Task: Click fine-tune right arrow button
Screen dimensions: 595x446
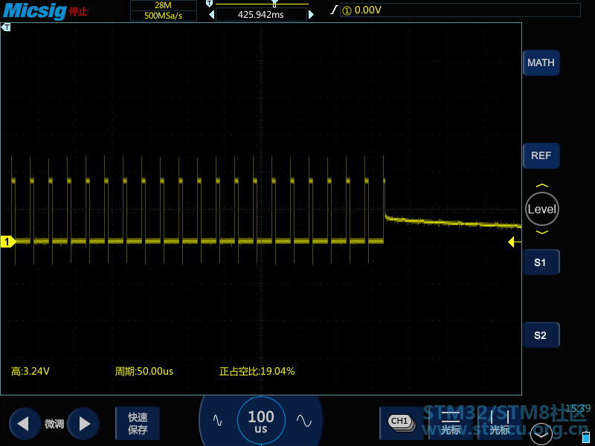Action: click(x=83, y=424)
